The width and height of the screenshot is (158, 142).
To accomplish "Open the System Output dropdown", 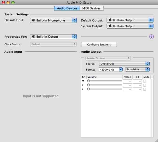I will [x=130, y=26].
